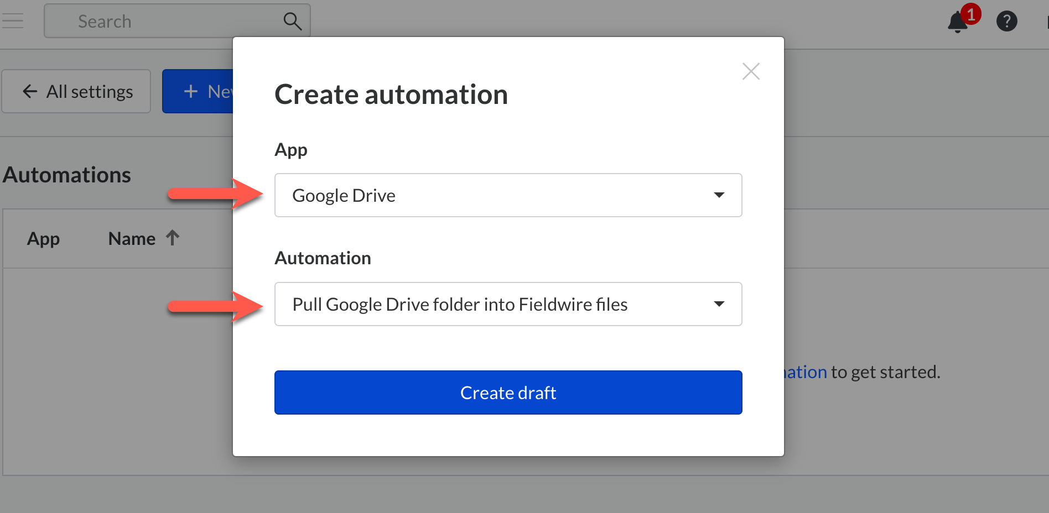
Task: Go back to All settings
Action: coord(76,91)
